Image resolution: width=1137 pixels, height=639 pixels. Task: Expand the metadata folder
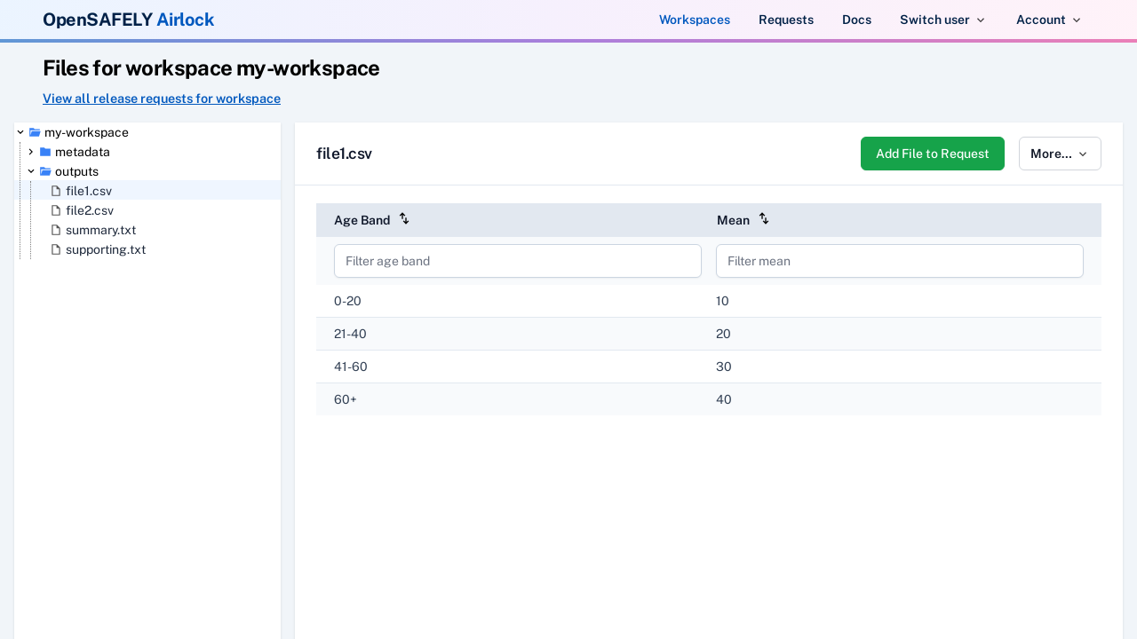(x=31, y=152)
